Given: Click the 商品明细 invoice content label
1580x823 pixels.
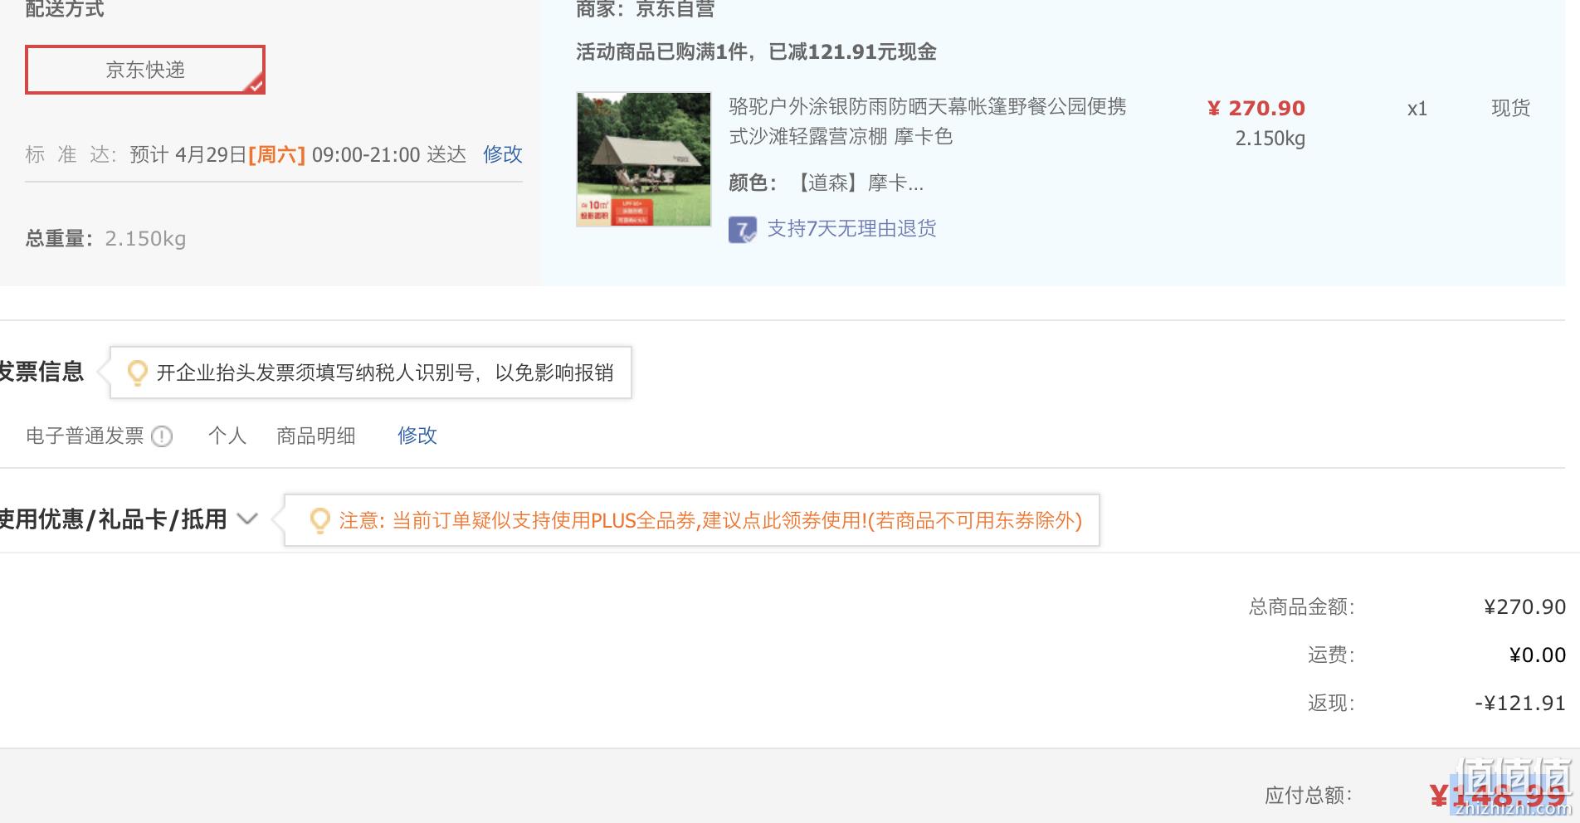Looking at the screenshot, I should [x=315, y=436].
